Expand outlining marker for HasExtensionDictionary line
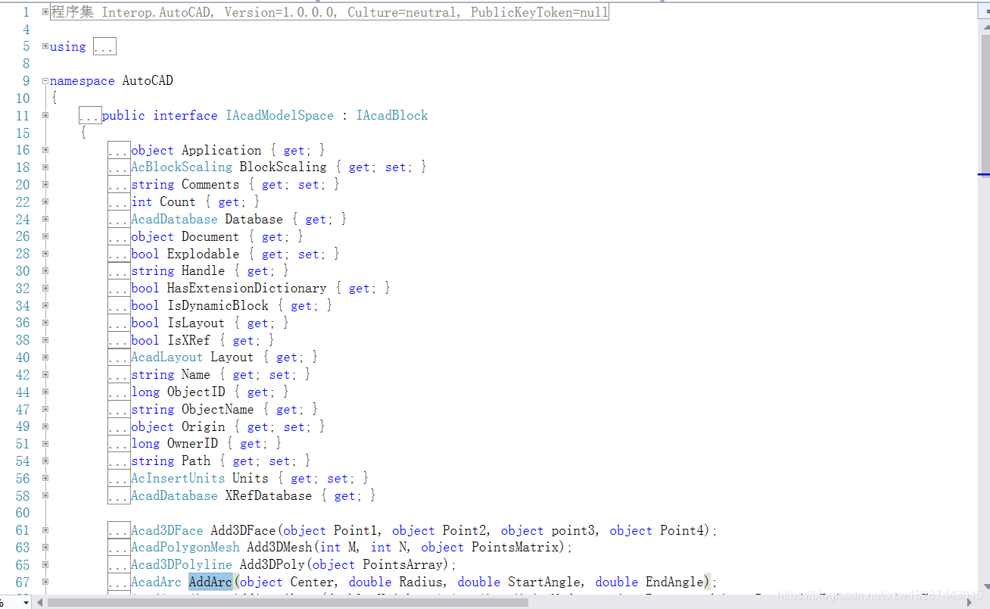Image resolution: width=990 pixels, height=609 pixels. (x=45, y=288)
